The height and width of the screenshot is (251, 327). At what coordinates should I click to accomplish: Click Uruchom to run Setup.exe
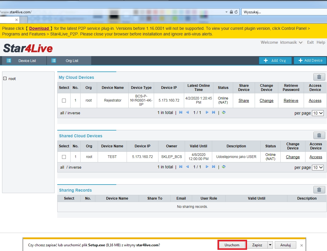pos(232,245)
